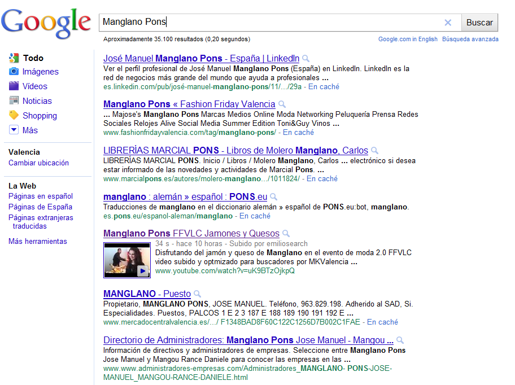Screen dimensions: 515x385
Task: Preview the FFVLC Jamones result magnifier icon
Action: [286, 234]
